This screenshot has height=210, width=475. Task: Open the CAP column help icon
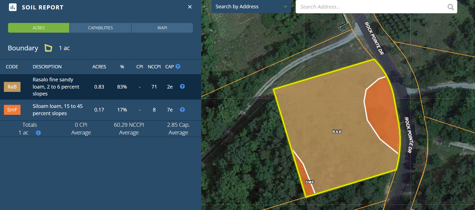click(178, 66)
